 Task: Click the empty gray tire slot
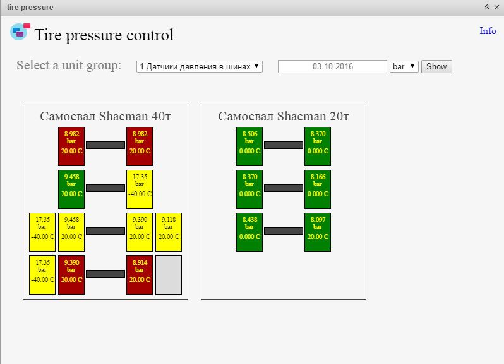pyautogui.click(x=169, y=274)
